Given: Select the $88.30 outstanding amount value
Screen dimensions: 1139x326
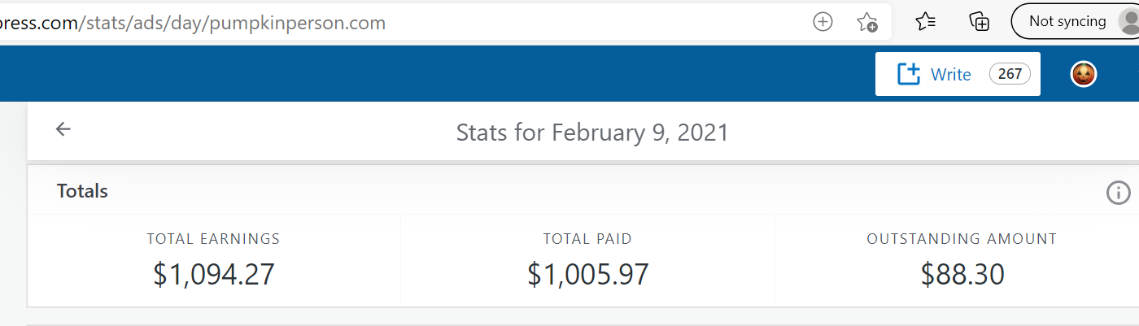Looking at the screenshot, I should pyautogui.click(x=962, y=275).
